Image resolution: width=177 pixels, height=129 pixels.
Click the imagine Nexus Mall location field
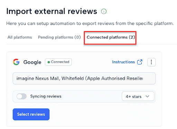pyautogui.click(x=84, y=78)
